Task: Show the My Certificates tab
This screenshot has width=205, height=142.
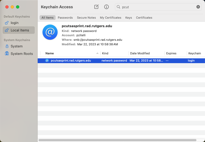Action: coord(110,18)
